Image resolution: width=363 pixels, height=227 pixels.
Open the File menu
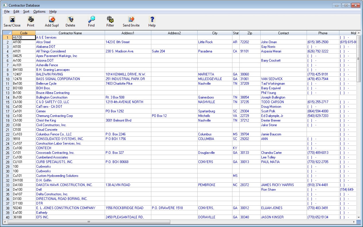coord(7,12)
